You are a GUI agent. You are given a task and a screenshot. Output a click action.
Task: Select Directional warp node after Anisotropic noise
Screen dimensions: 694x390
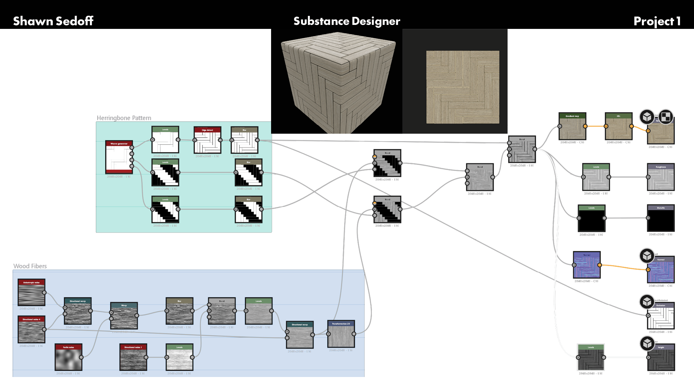(78, 311)
